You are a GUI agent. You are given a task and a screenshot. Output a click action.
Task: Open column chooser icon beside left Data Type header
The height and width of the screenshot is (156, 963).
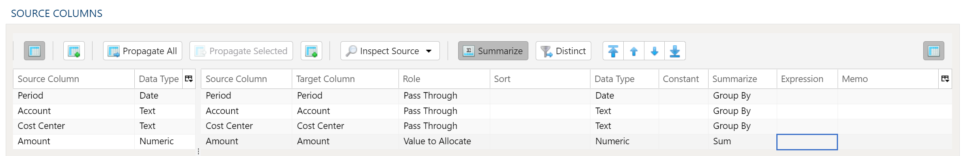[x=189, y=79]
